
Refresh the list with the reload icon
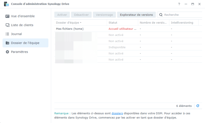tap(198, 106)
